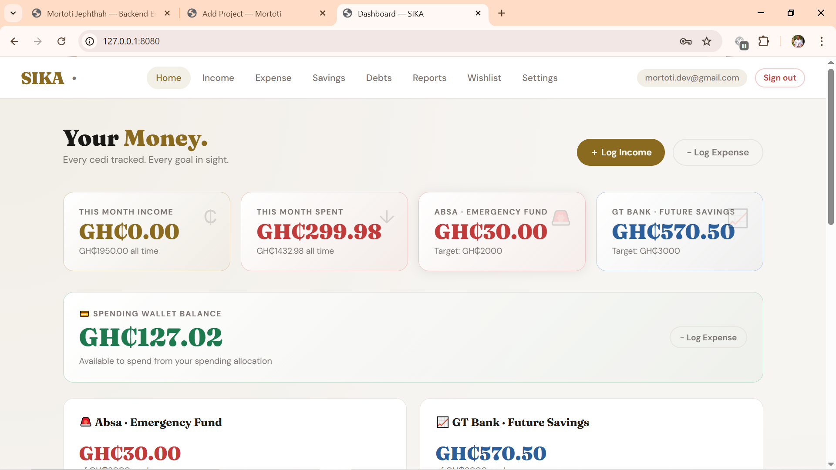836x470 pixels.
Task: Select the Absa Emergency Fund summary card
Action: pyautogui.click(x=502, y=232)
